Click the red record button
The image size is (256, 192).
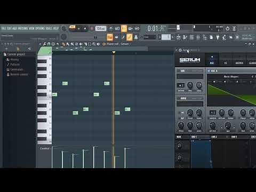click(92, 28)
